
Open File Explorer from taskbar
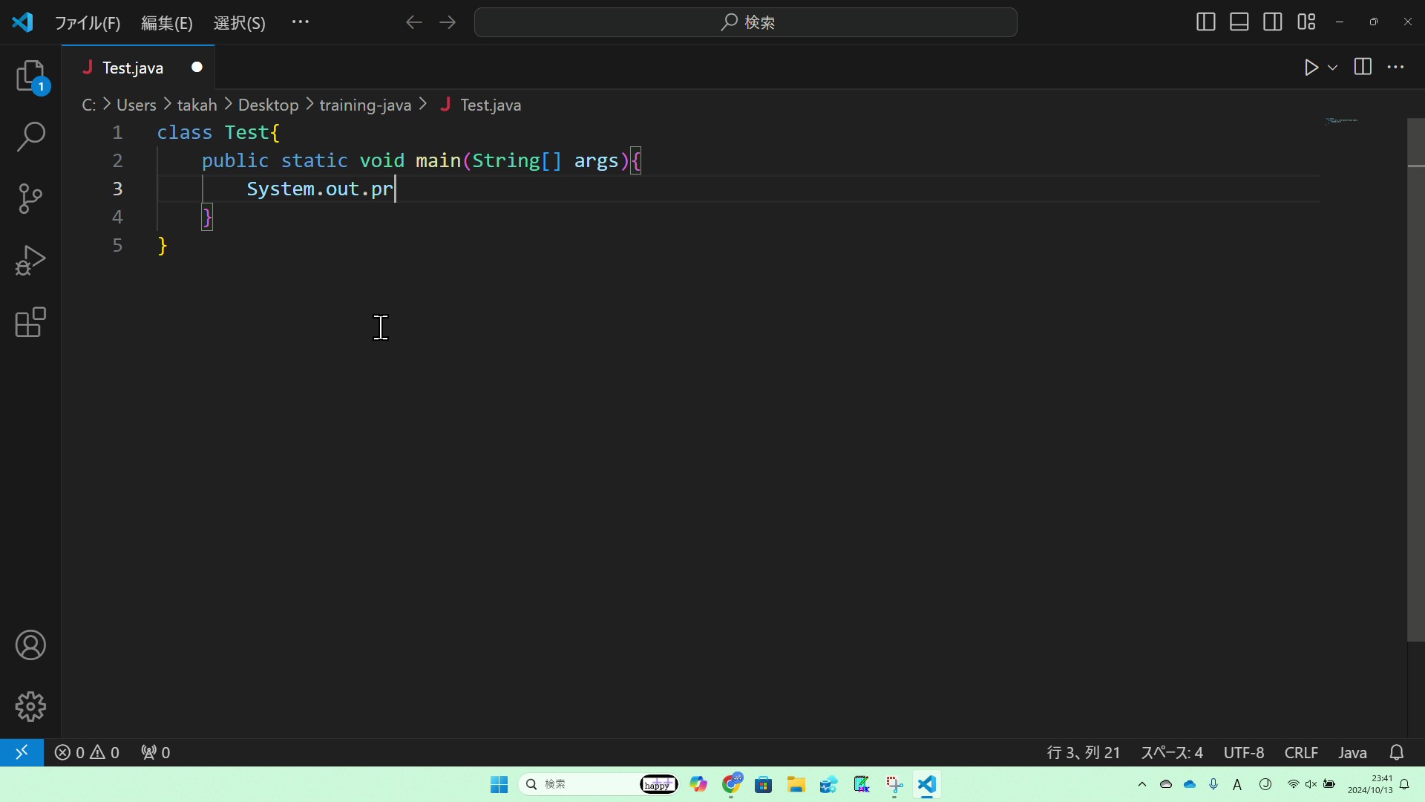[796, 785]
